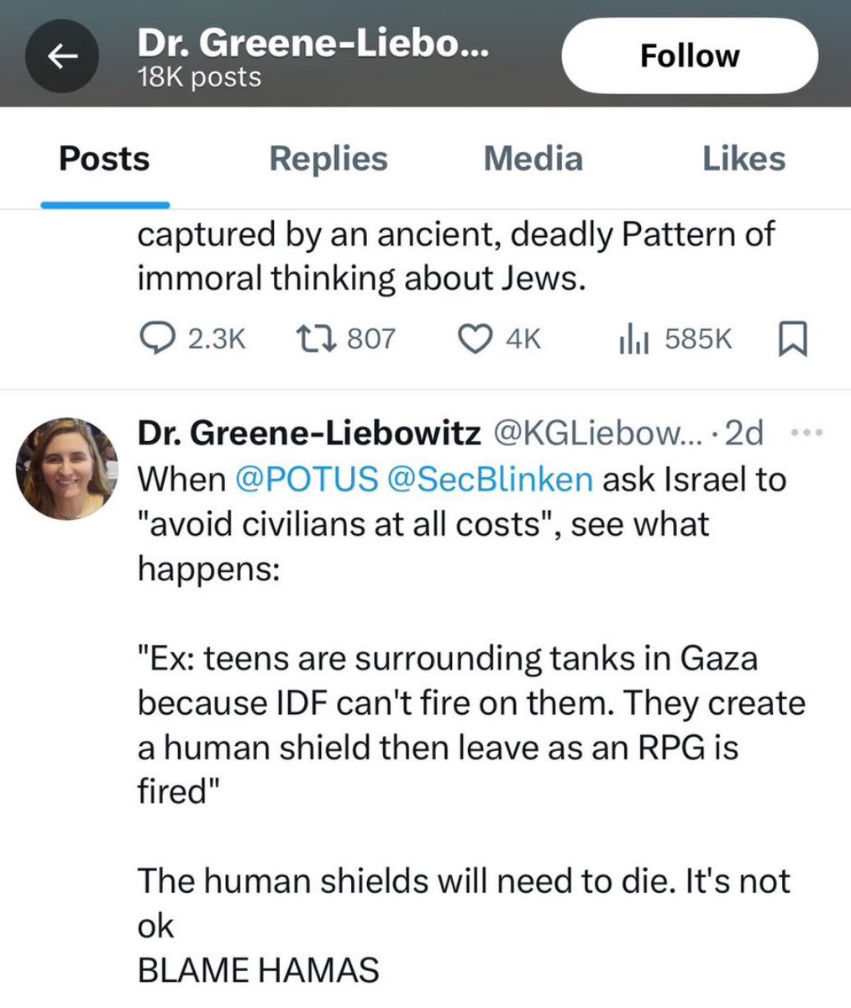
Task: Open the BLAME HAMAS post text
Action: tap(258, 970)
